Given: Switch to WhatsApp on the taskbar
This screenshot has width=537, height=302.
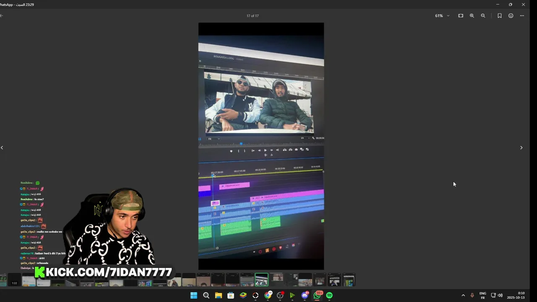Looking at the screenshot, I should [x=318, y=295].
